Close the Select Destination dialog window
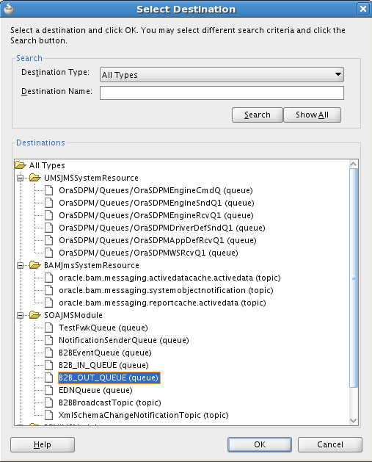 [x=363, y=9]
